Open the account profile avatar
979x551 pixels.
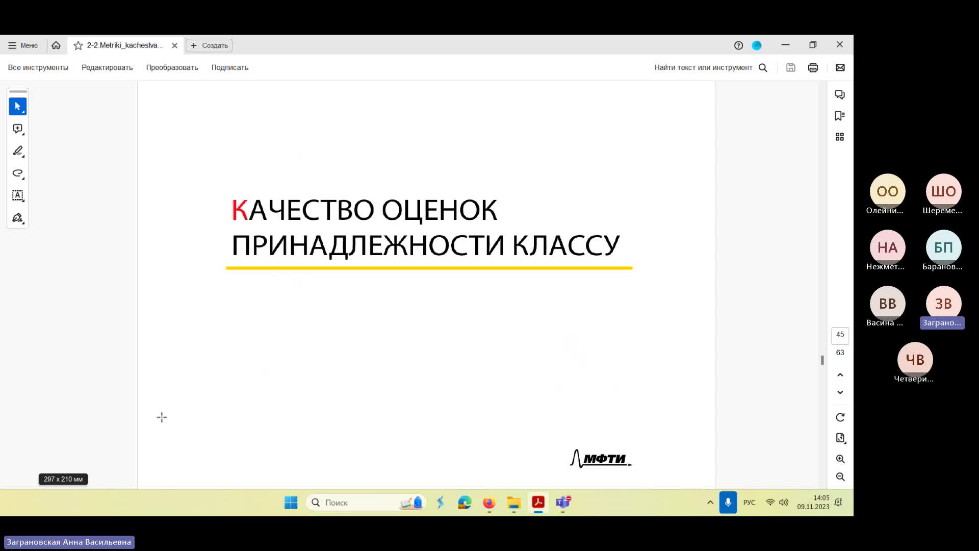[757, 45]
